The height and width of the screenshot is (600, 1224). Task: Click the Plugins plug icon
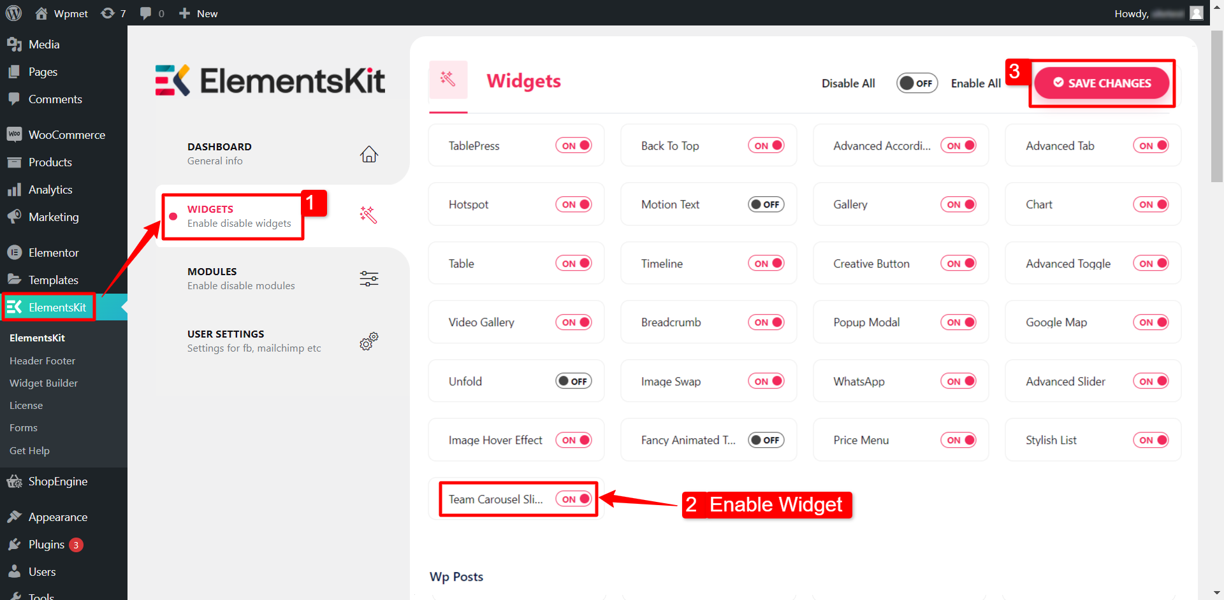coord(14,544)
